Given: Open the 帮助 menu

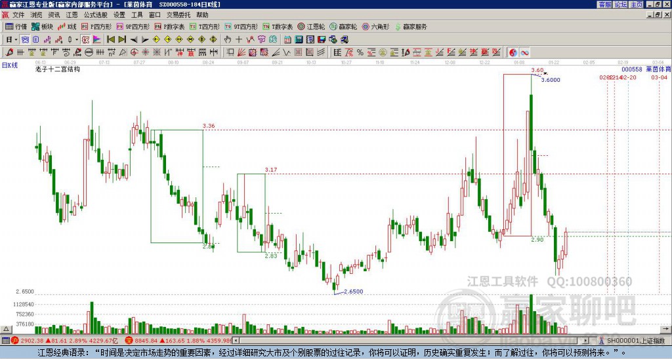Looking at the screenshot, I should [x=202, y=15].
